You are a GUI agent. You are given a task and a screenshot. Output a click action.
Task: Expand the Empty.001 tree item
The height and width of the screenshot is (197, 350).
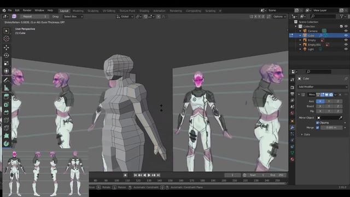click(300, 45)
